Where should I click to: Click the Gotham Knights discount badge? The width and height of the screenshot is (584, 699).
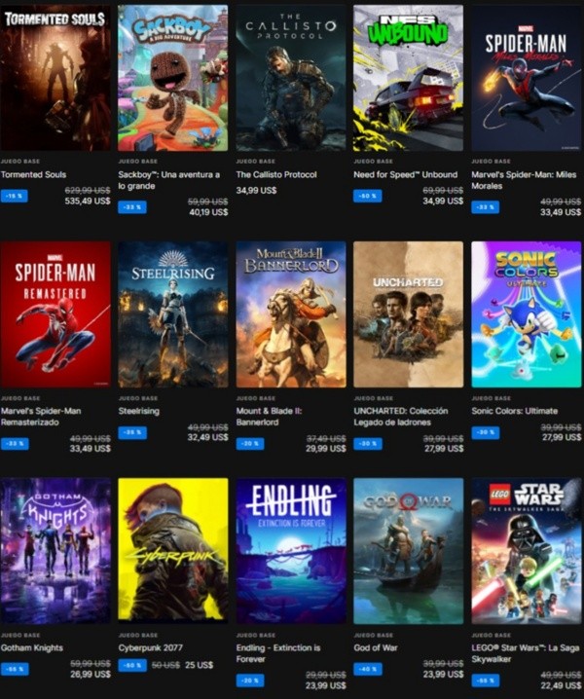pyautogui.click(x=15, y=669)
